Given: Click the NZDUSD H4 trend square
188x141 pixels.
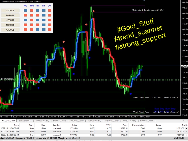Looking at the screenshot, I should click(x=44, y=20).
